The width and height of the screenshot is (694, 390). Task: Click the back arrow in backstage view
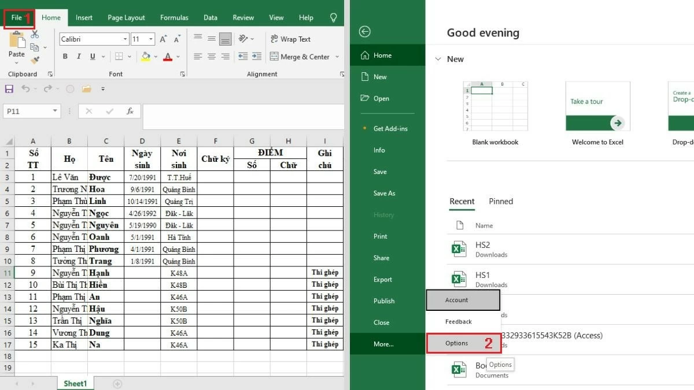pyautogui.click(x=364, y=32)
